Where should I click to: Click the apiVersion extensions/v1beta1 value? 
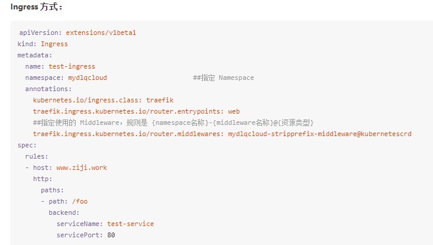[101, 33]
